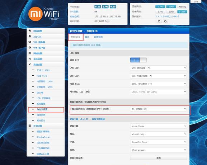Click the drive icon beside AiDisk
The height and width of the screenshot is (165, 207).
[30, 37]
